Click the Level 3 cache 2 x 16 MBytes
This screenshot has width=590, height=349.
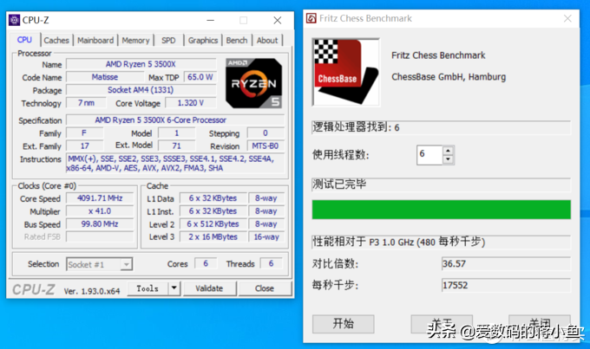(x=213, y=237)
